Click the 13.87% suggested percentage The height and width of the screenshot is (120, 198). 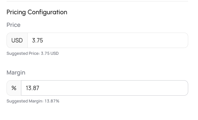[x=52, y=101]
